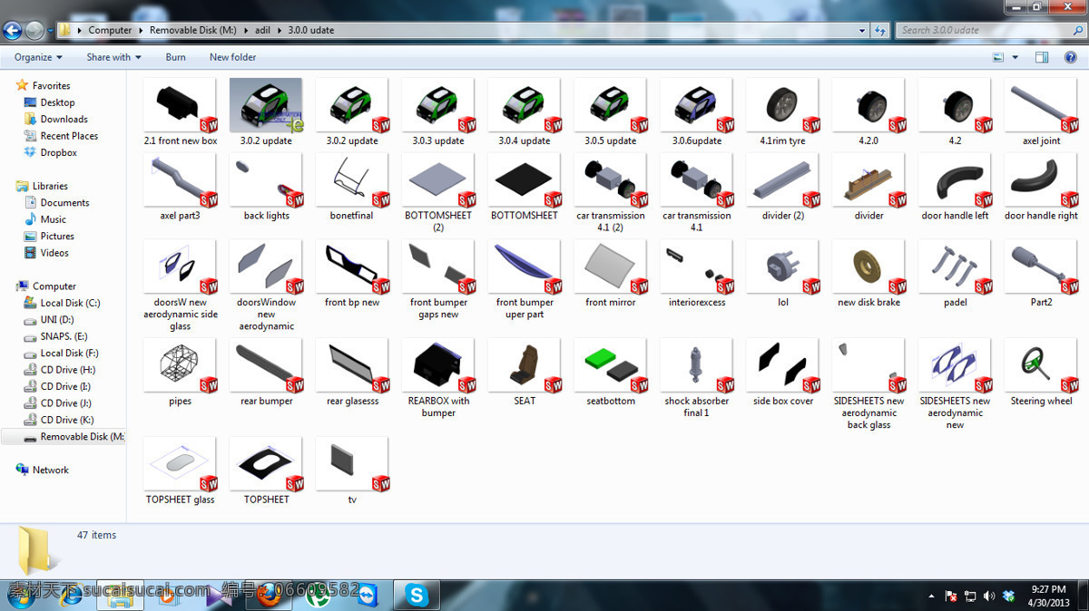
Task: Open Skype from the taskbar
Action: 417,595
